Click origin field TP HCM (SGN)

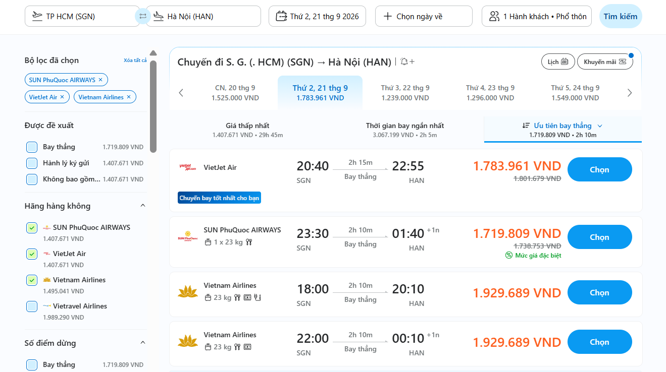coord(82,16)
